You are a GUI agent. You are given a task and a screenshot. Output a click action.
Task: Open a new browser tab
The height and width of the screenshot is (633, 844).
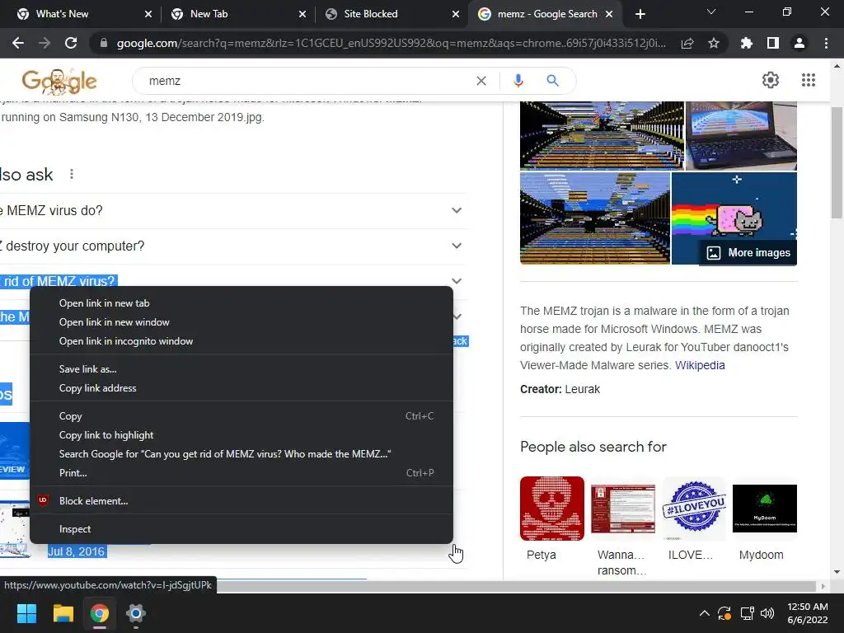[640, 14]
